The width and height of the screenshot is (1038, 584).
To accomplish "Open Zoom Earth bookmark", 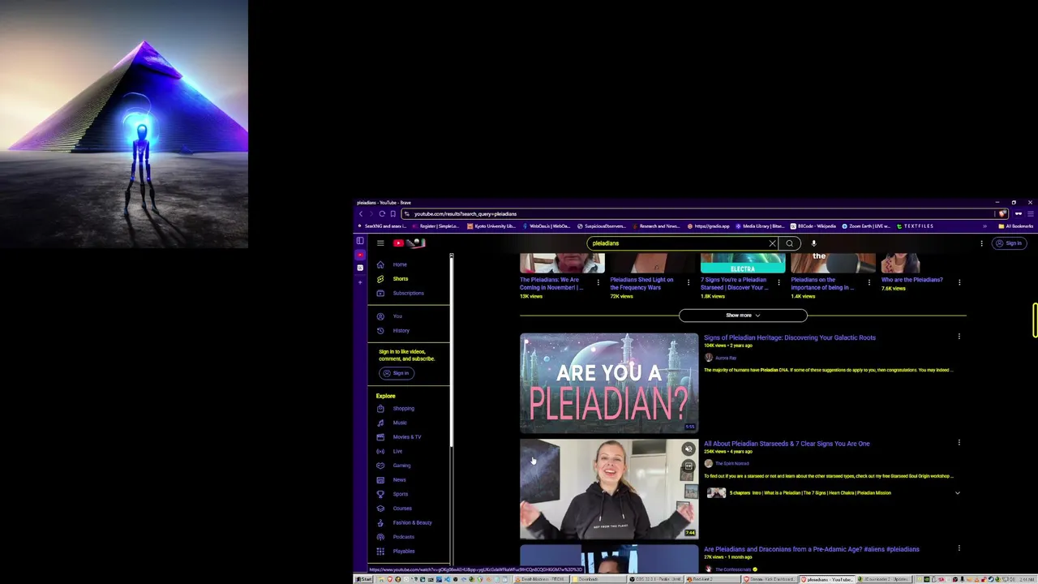I will point(866,226).
